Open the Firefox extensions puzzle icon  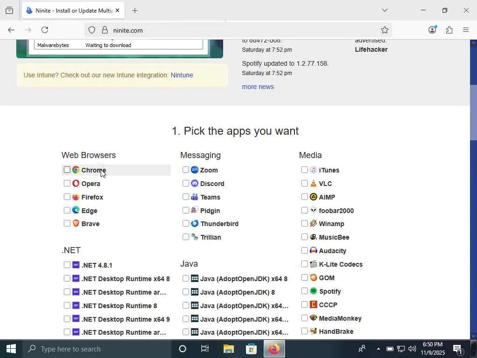pos(449,30)
